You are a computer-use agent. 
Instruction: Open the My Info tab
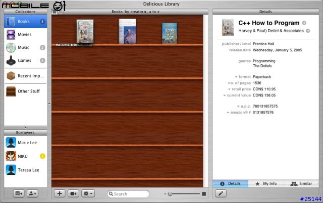click(x=266, y=183)
